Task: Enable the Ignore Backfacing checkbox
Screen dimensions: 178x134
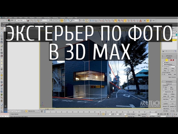Action: 163,64
